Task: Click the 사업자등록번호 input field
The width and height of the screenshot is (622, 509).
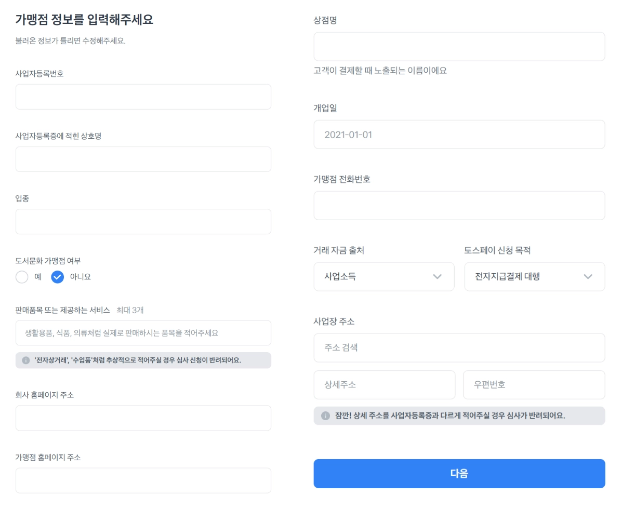Action: (x=143, y=97)
